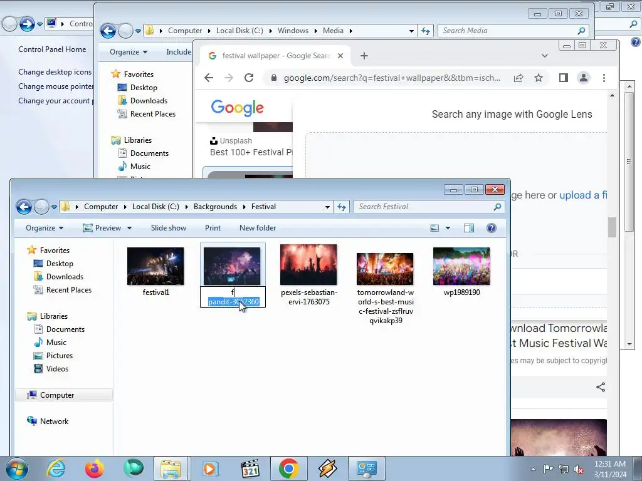Select the festival1 image thumbnail

[155, 266]
